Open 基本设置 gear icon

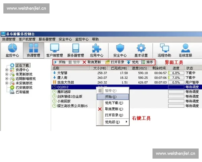tap(141, 50)
